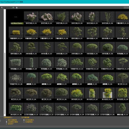
Task: Select yellow hedge thumbnail 天鹅染料木_01_03
Action: pyautogui.click(x=16, y=32)
